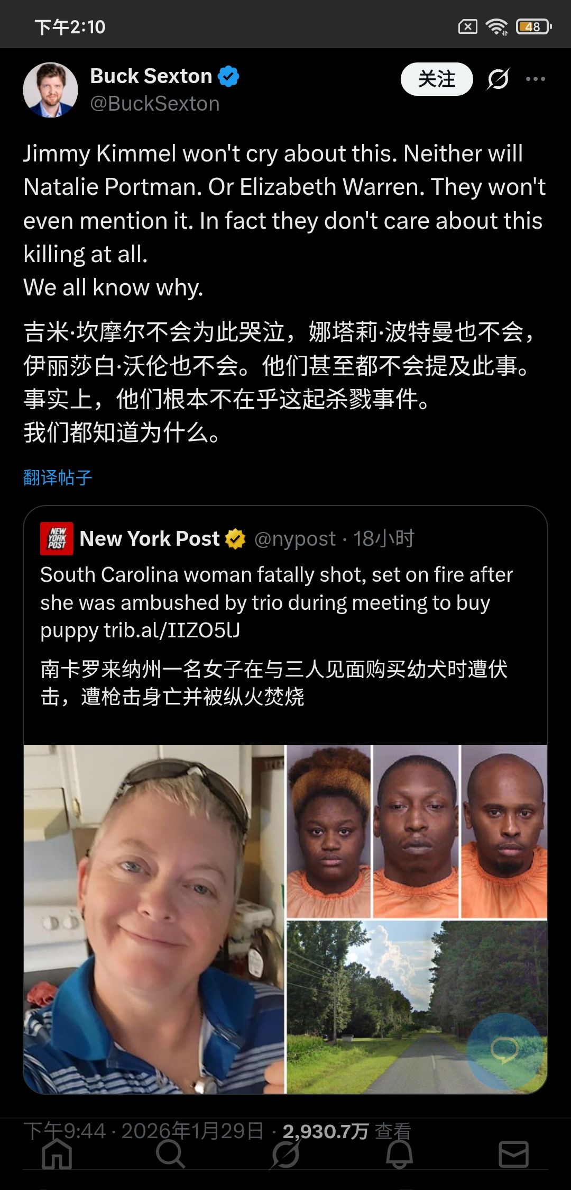Tap the Grok icon beside the follow button

(x=498, y=79)
